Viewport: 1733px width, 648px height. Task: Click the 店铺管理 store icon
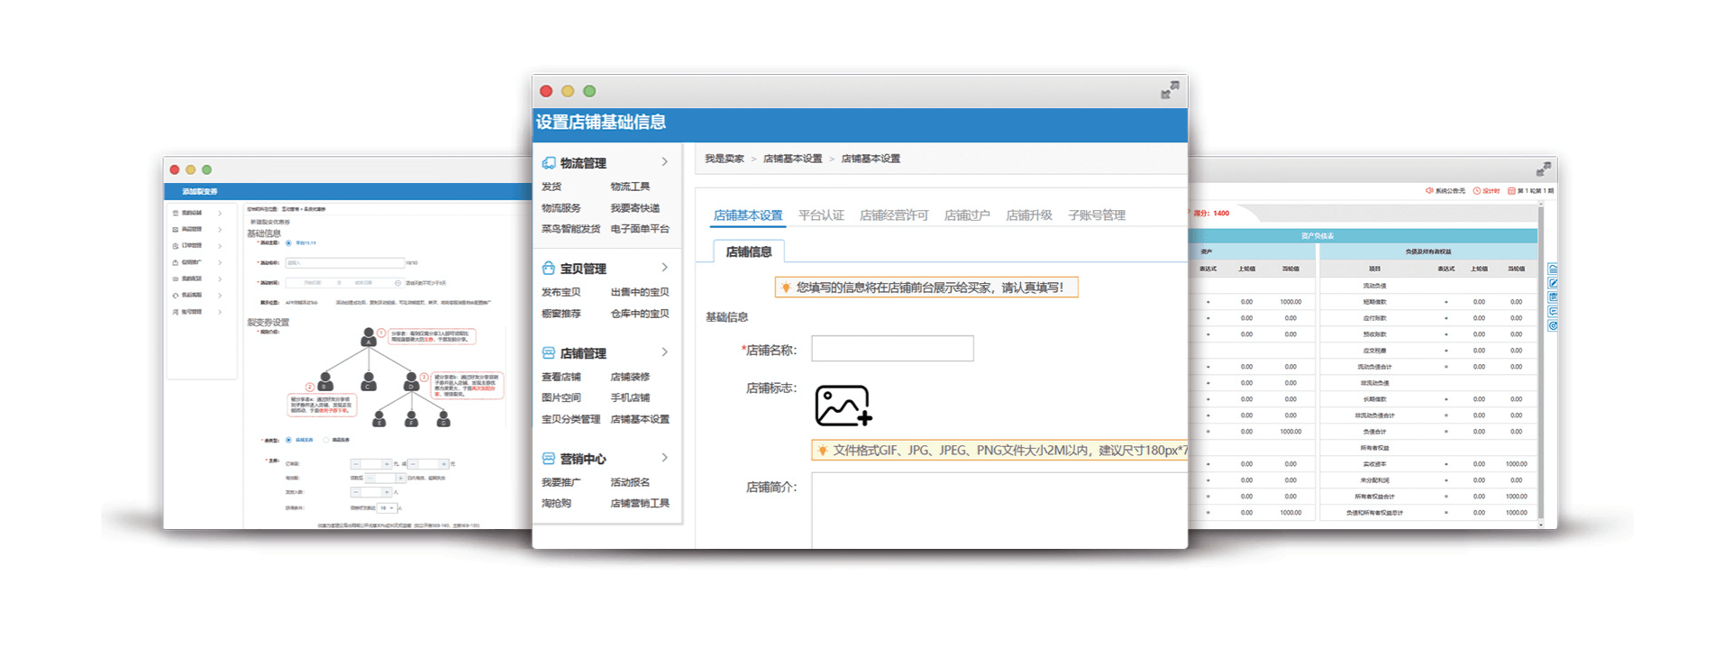[548, 353]
